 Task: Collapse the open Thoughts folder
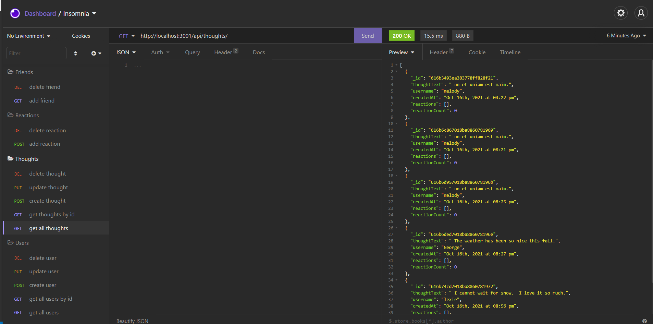click(23, 159)
